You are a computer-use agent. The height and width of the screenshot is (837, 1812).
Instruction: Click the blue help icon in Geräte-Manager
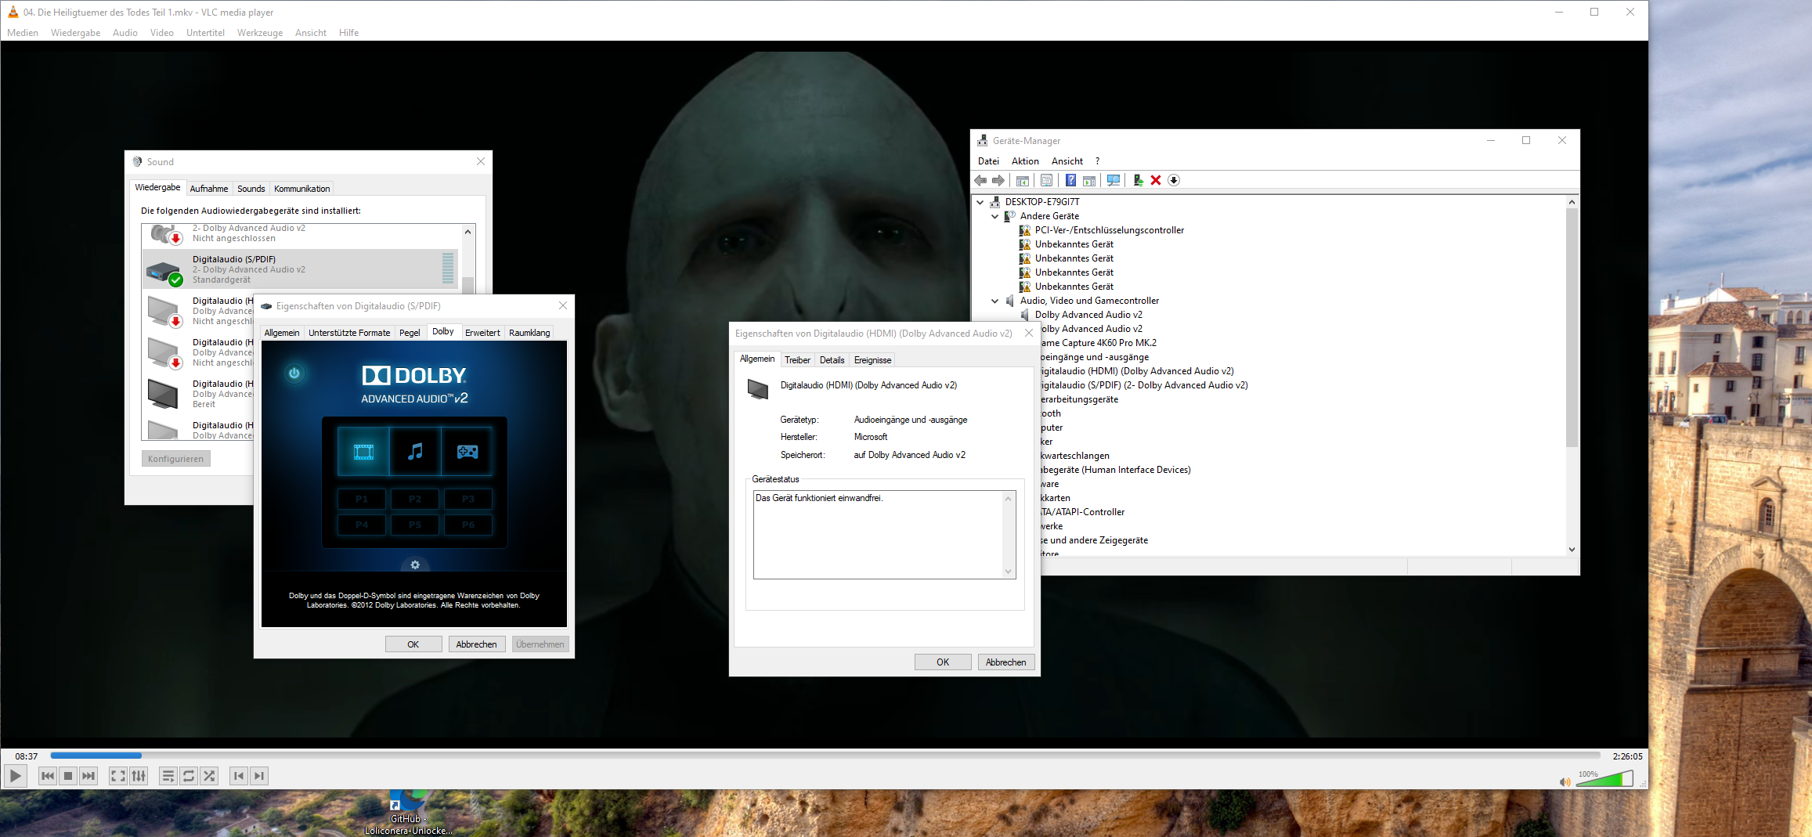point(1070,181)
